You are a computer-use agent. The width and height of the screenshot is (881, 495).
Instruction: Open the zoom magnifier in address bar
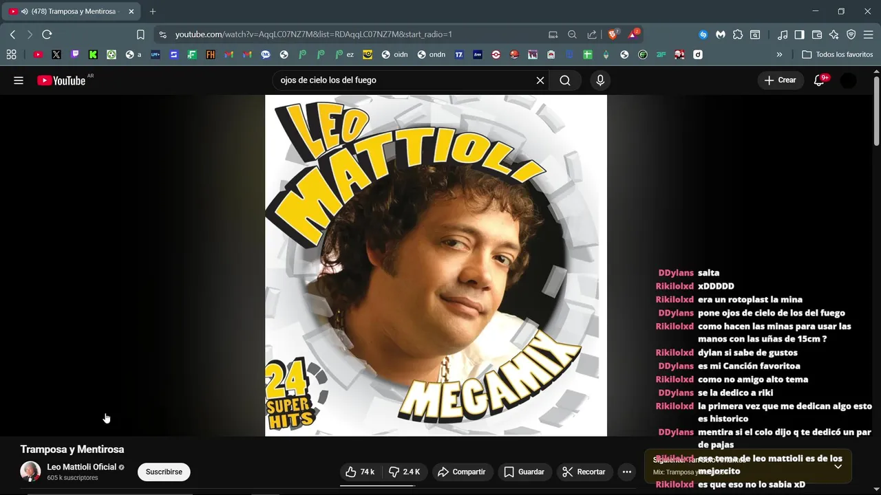click(572, 34)
